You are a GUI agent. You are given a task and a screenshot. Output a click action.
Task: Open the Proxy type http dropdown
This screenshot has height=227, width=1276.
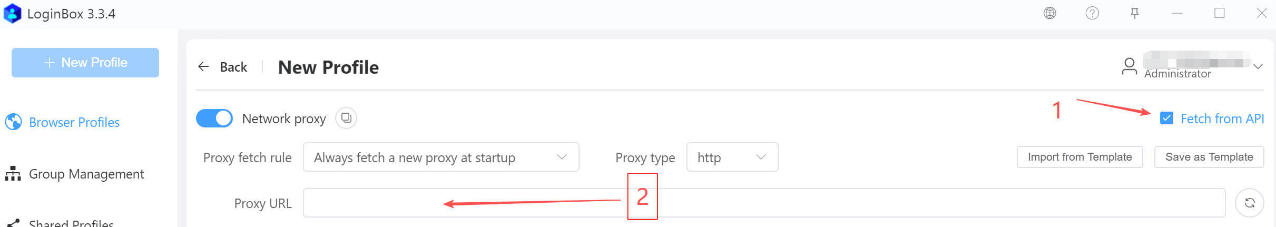pos(732,157)
